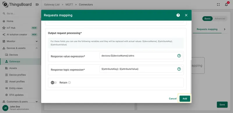Viewport: 233px width, 113px height.
Task: Click MQTT breadcrumb link
Action: (69, 5)
